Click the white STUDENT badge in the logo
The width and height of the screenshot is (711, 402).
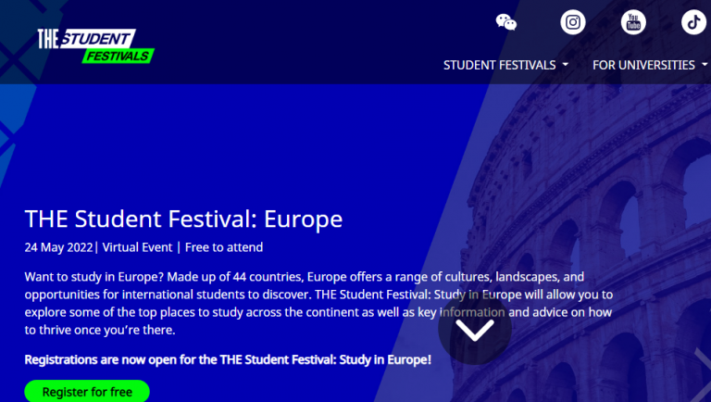pyautogui.click(x=97, y=39)
